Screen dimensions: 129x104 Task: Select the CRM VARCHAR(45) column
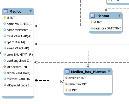[18, 36]
